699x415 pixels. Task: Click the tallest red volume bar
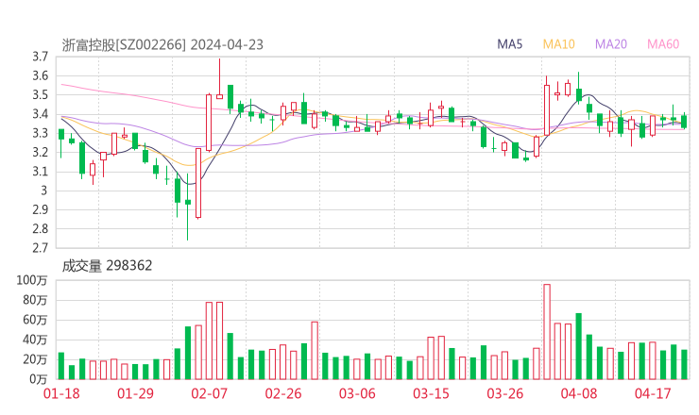point(546,330)
